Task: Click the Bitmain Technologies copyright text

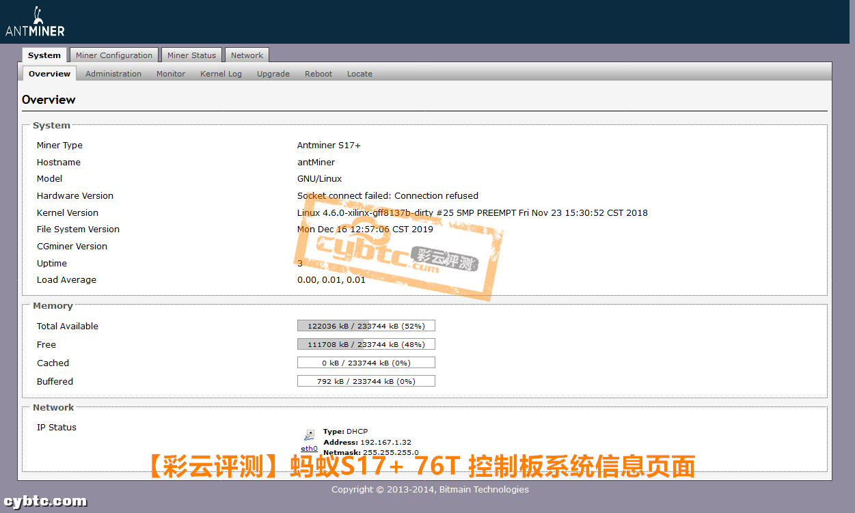Action: coord(430,489)
